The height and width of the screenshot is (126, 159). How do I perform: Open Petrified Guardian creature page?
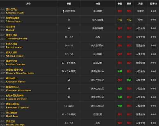click(16, 64)
